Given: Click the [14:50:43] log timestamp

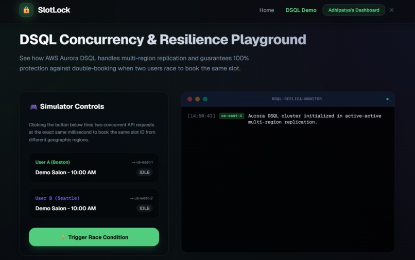Looking at the screenshot, I should [x=201, y=116].
